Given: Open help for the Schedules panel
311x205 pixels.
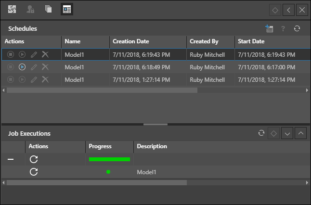Looking at the screenshot, I should pyautogui.click(x=283, y=29).
